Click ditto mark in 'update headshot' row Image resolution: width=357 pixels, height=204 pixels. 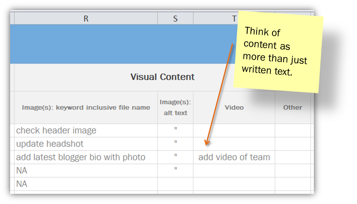176,142
